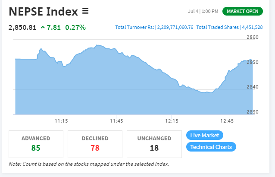Select the DECLINED 78 box
The width and height of the screenshot is (275, 177).
pos(95,144)
